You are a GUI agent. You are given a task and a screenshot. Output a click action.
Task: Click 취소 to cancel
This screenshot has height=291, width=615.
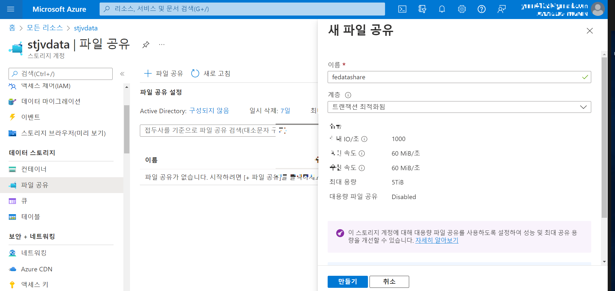pyautogui.click(x=389, y=281)
